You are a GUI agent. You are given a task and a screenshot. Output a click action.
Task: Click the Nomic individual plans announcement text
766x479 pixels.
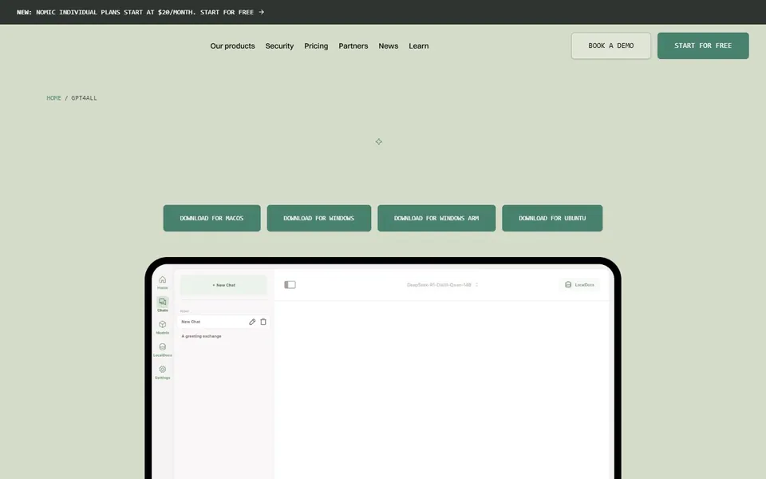pyautogui.click(x=136, y=12)
